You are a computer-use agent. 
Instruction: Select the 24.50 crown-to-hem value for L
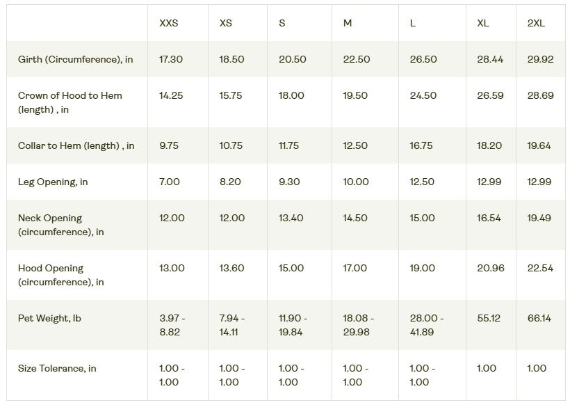pos(423,95)
